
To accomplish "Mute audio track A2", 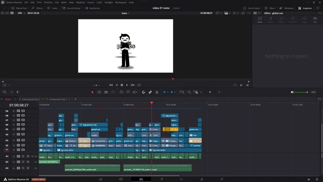I will 28,162.
